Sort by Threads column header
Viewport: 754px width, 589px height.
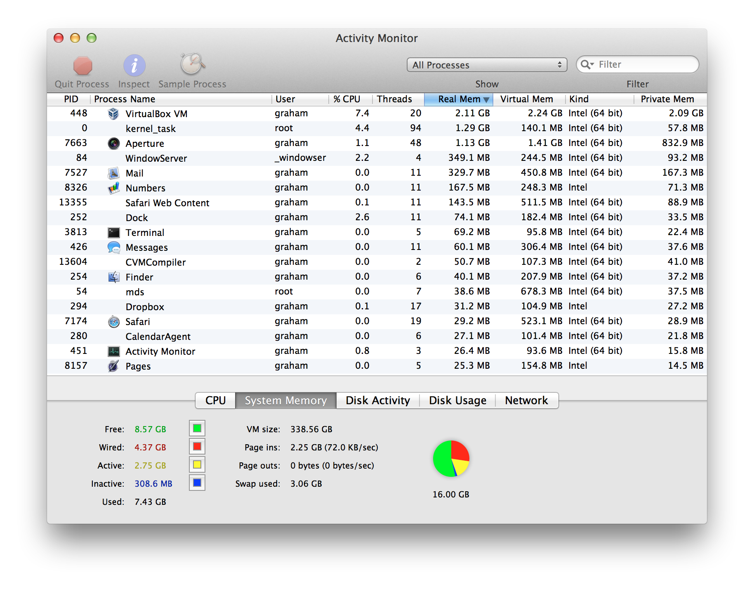(x=398, y=99)
